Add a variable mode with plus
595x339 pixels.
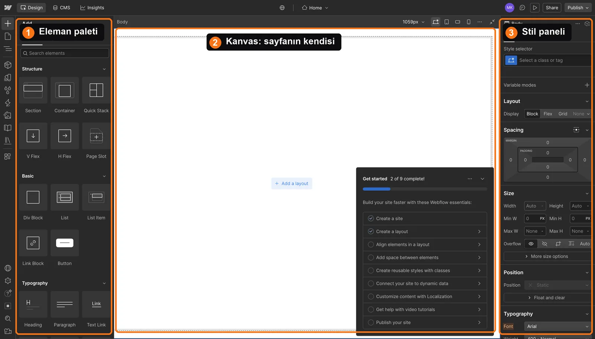tap(587, 85)
